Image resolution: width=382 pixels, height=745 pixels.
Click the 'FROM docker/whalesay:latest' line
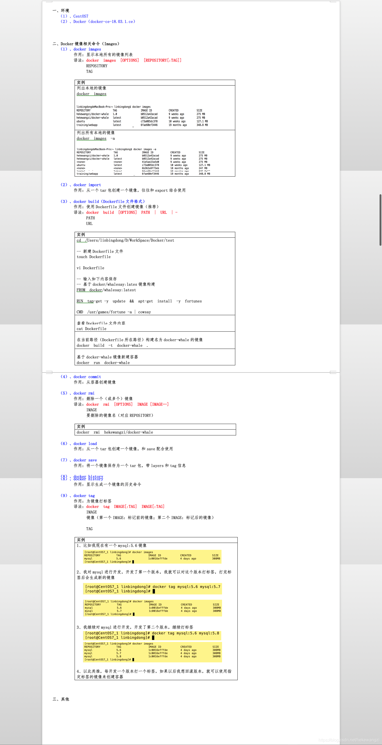106,290
